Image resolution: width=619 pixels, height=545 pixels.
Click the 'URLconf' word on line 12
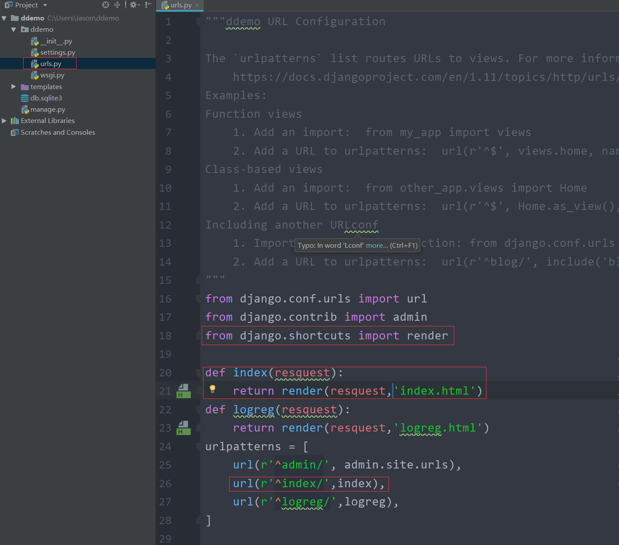tap(354, 225)
